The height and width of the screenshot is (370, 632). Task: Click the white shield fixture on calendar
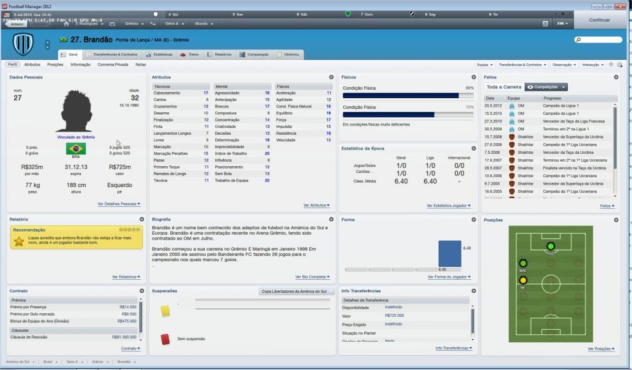pyautogui.click(x=156, y=14)
